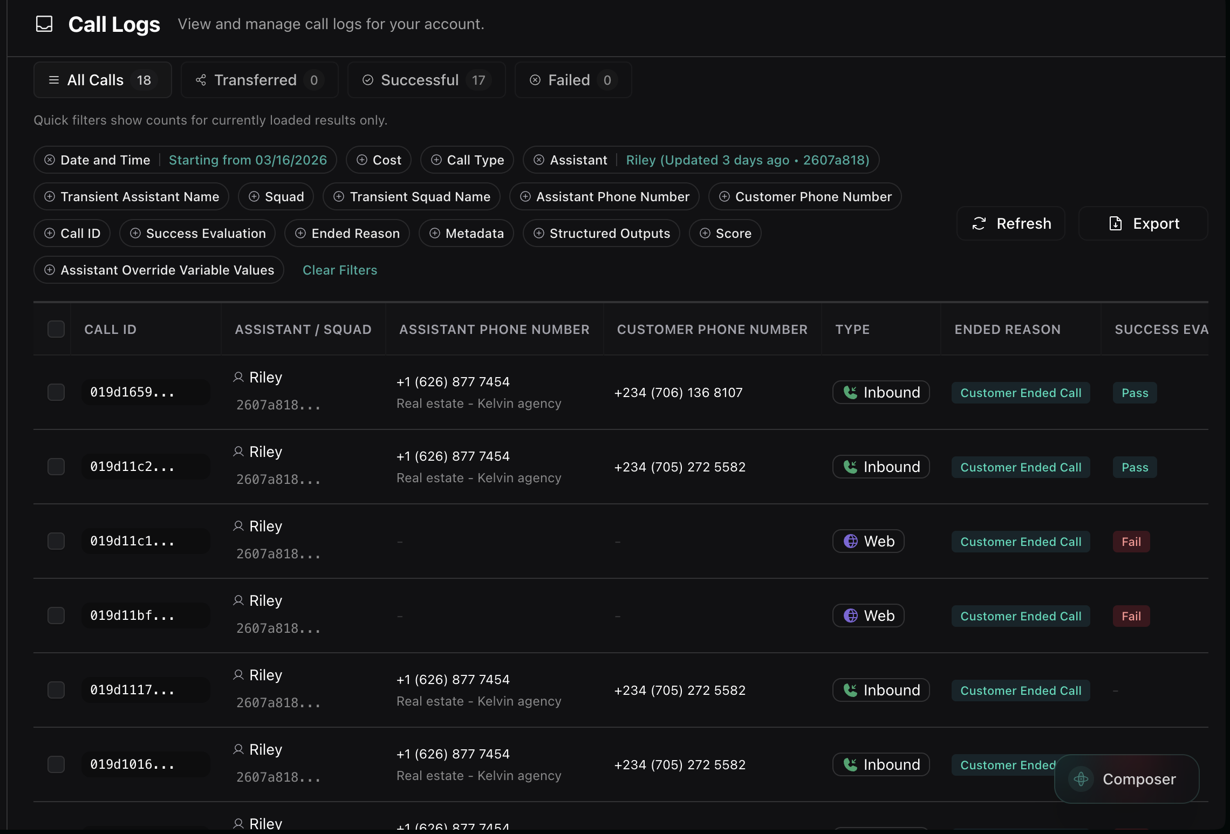Check the box for call 019d1117
1230x834 pixels.
[x=56, y=690]
